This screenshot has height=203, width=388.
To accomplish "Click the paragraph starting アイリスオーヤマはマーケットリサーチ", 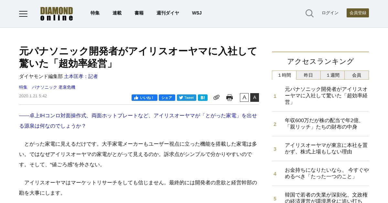I will (138, 188).
